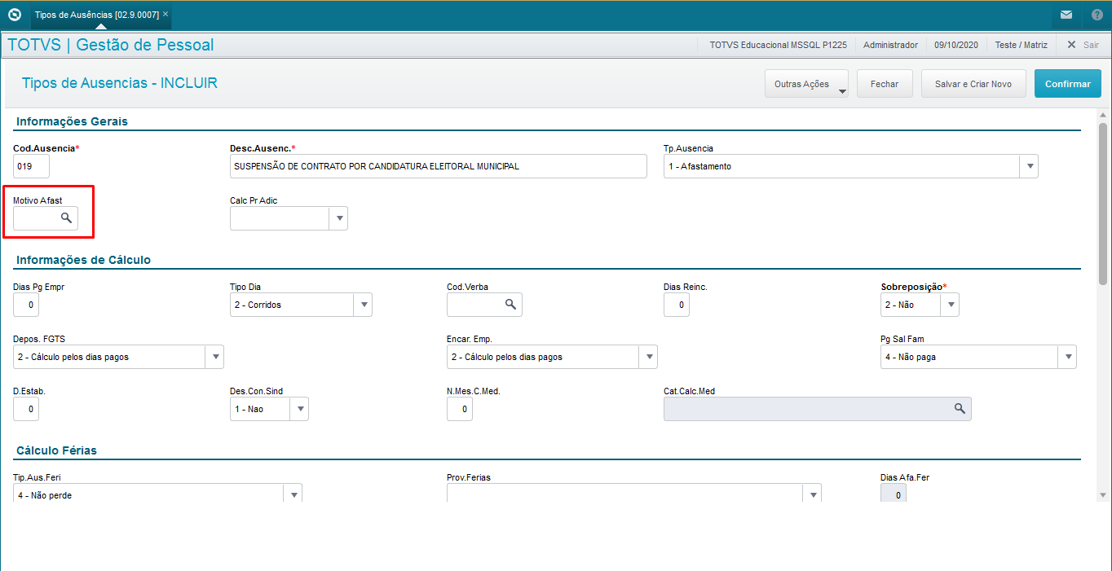Click the Desc.Ausenc. description field
Viewport: 1112px width, 571px height.
[x=439, y=166]
